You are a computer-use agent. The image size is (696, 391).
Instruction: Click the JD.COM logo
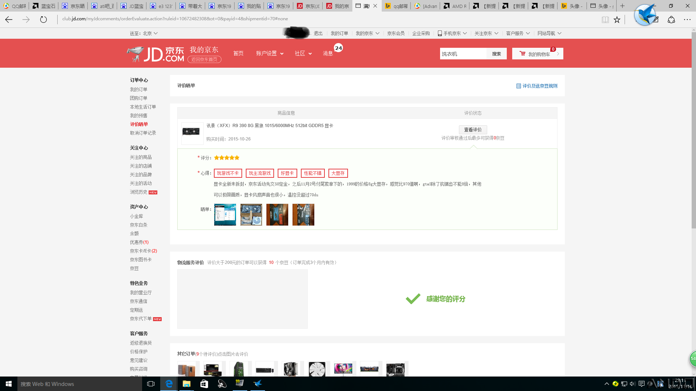(156, 54)
